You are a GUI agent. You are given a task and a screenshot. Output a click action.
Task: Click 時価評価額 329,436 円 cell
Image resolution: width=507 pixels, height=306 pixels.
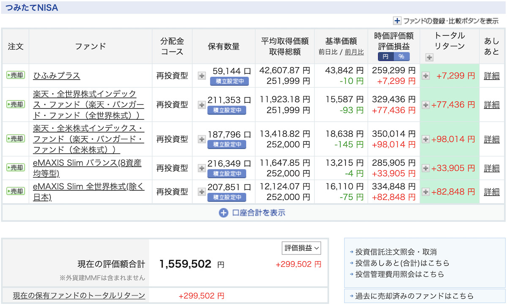click(x=394, y=99)
